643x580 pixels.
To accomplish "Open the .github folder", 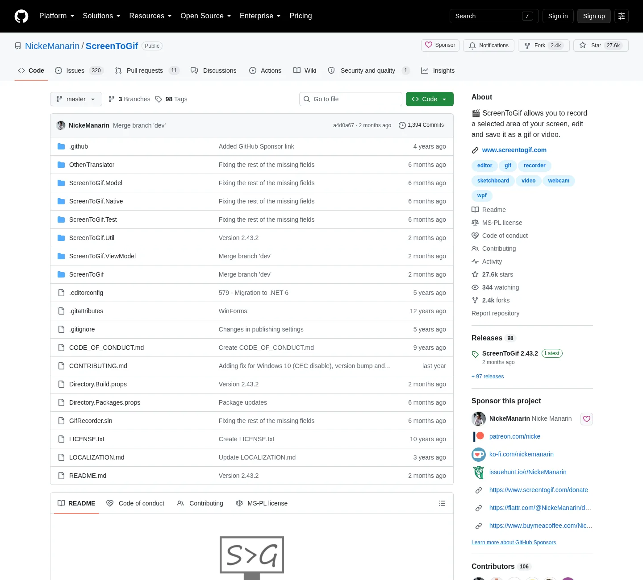I will tap(79, 146).
